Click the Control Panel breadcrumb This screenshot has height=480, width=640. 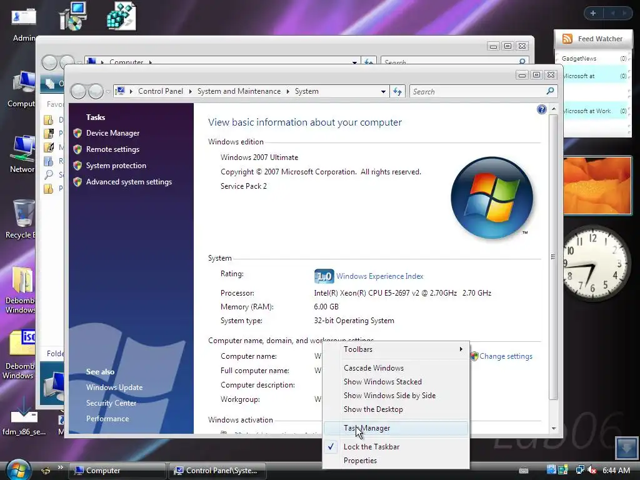161,91
